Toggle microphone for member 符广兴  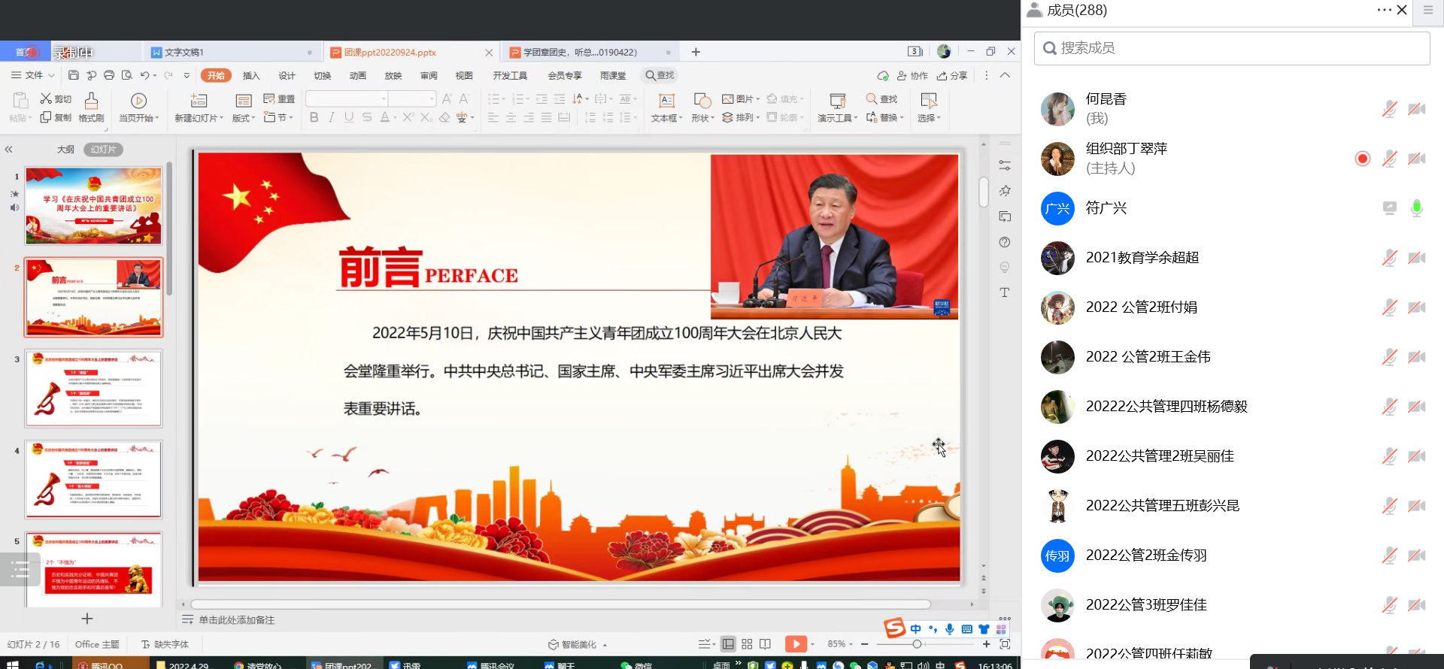point(1417,208)
